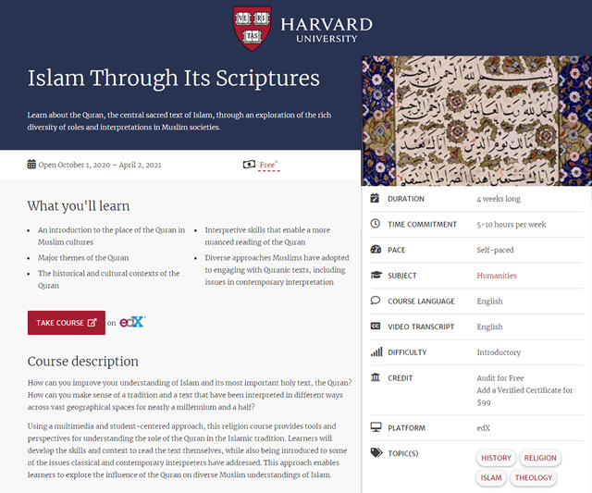Click the Time Commitment clock icon
This screenshot has width=592, height=493.
(375, 224)
